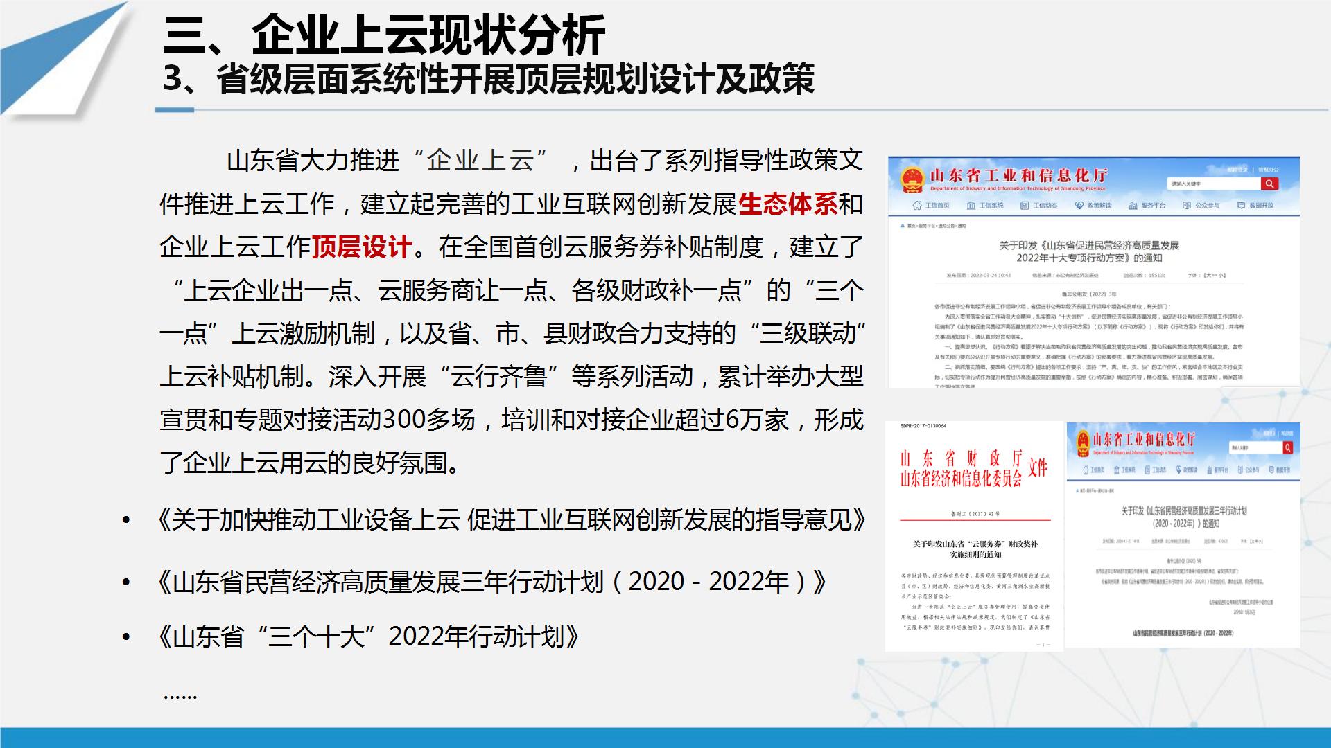Viewport: 1331px width, 748px height.
Task: Click the 数据开放 icon on the 三年行动计划 webpage
Action: [1271, 470]
